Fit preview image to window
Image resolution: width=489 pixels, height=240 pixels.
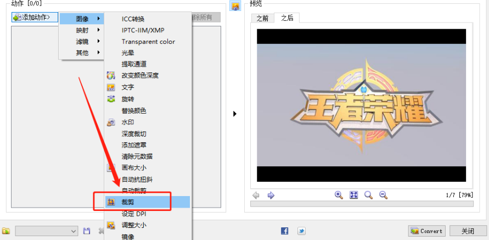353,196
